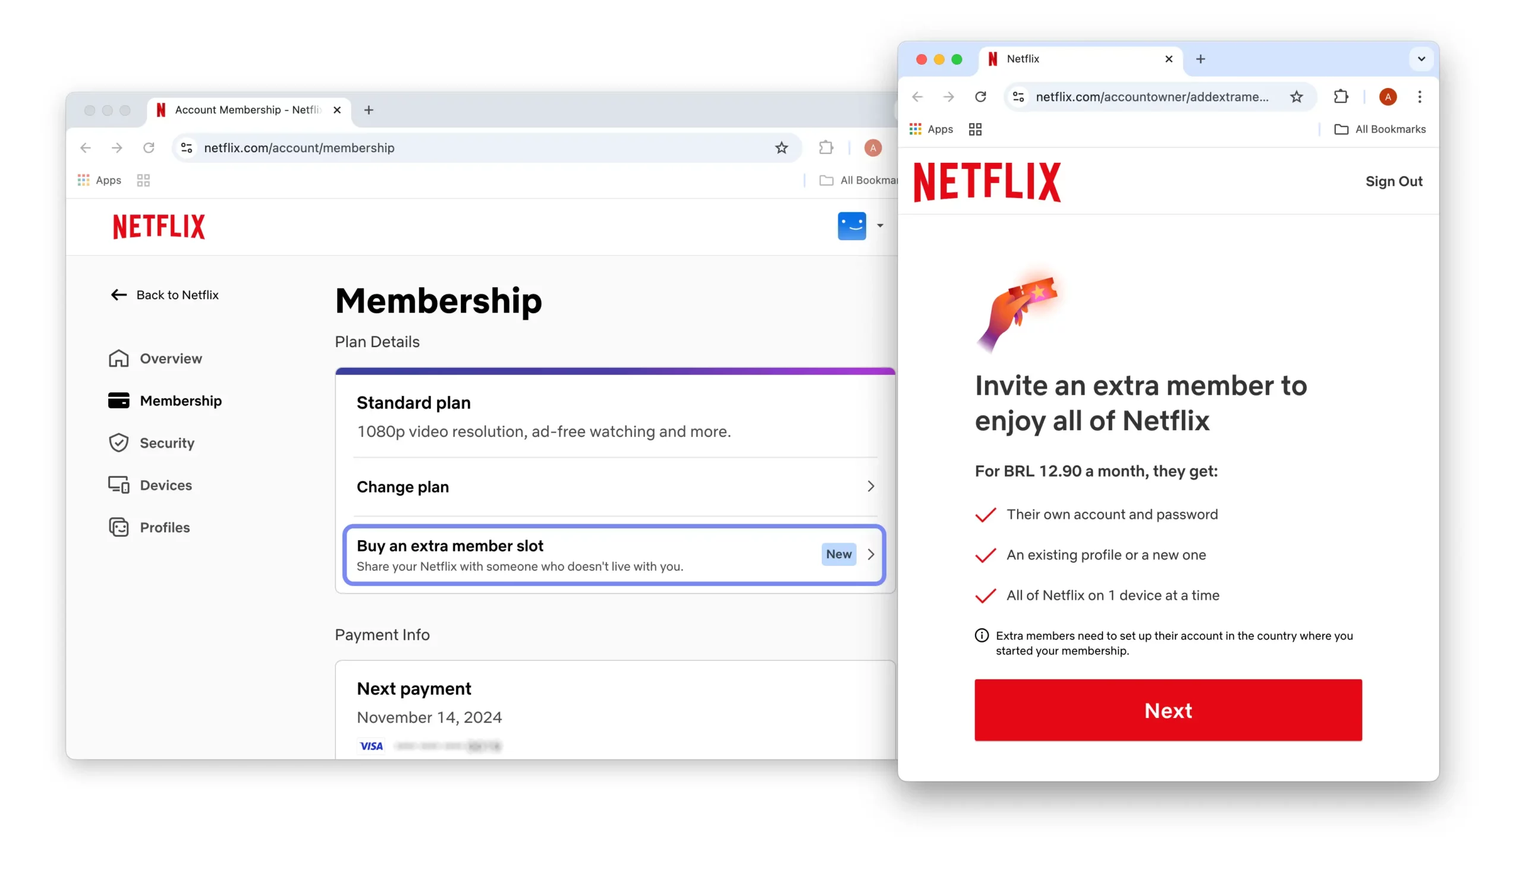
Task: Expand the Buy extra member slot chevron
Action: pos(871,553)
